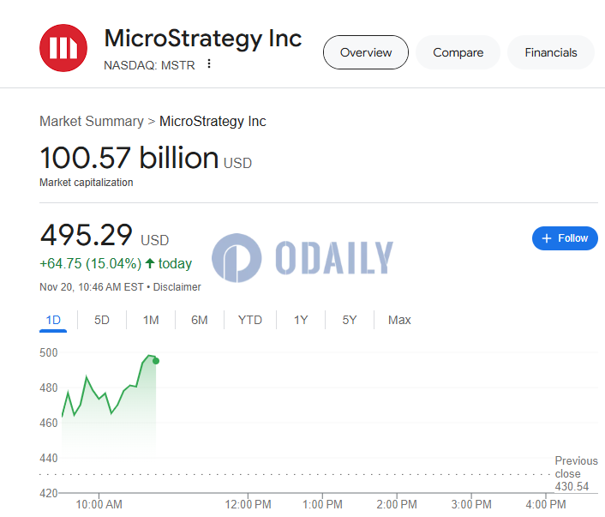Click the MicroStrategy red logo icon

click(x=63, y=48)
